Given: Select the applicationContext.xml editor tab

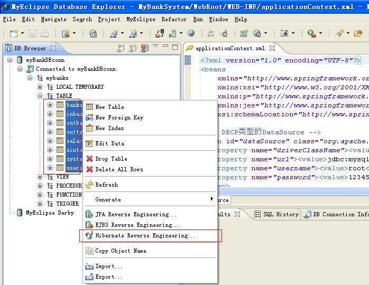Looking at the screenshot, I should click(x=230, y=48).
